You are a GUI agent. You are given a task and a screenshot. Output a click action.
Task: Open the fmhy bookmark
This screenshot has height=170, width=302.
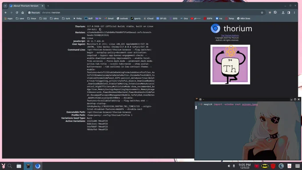pyautogui.click(x=77, y=19)
